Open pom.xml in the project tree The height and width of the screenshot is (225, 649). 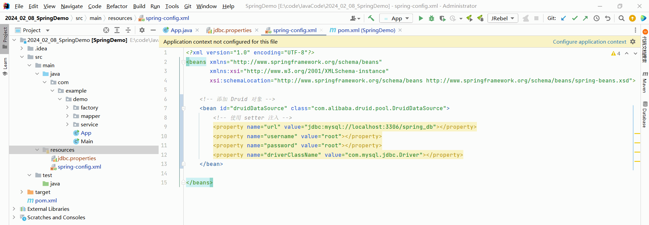[46, 200]
